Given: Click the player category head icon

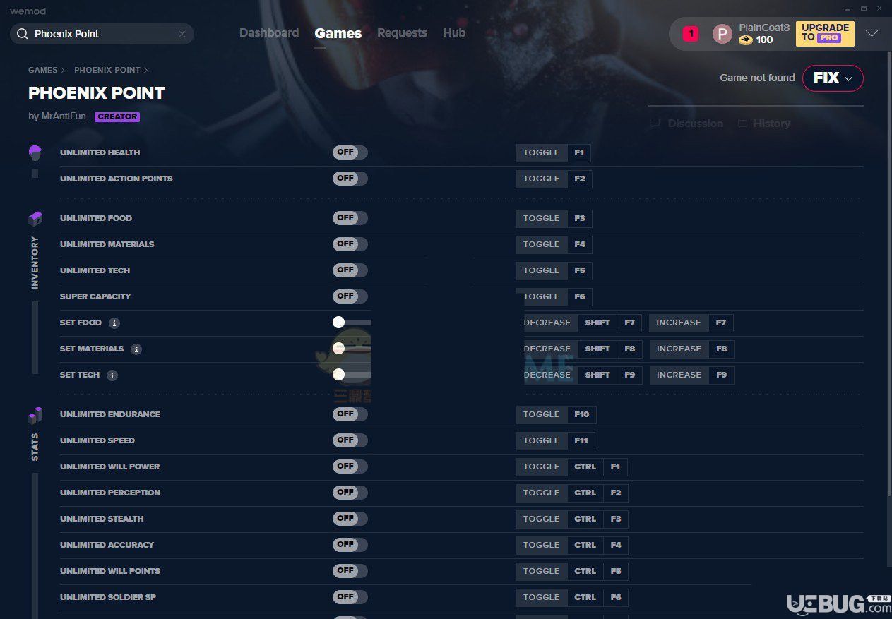Looking at the screenshot, I should (x=35, y=152).
